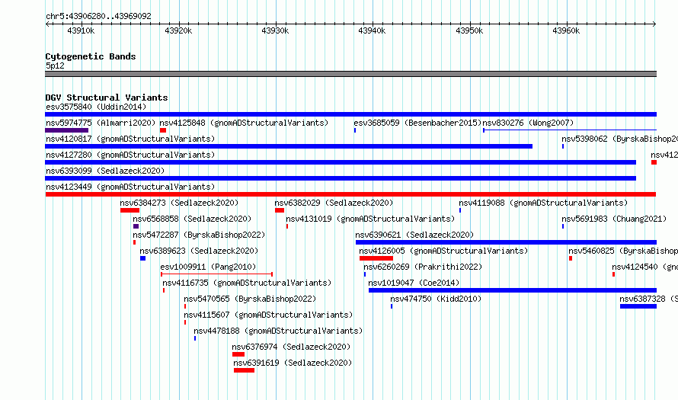The height and width of the screenshot is (400, 678).
Task: Click the red bar under nsv4126005
Action: pyautogui.click(x=376, y=258)
